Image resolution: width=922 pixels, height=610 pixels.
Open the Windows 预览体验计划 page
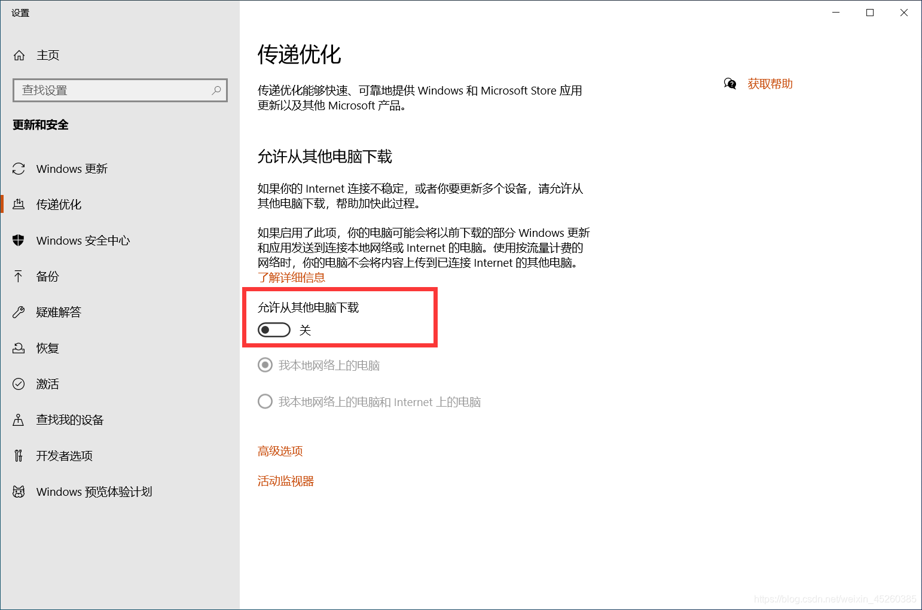pyautogui.click(x=120, y=492)
